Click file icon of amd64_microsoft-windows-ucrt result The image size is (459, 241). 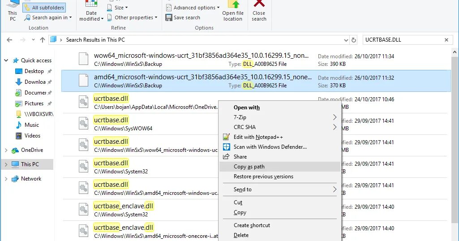click(83, 81)
